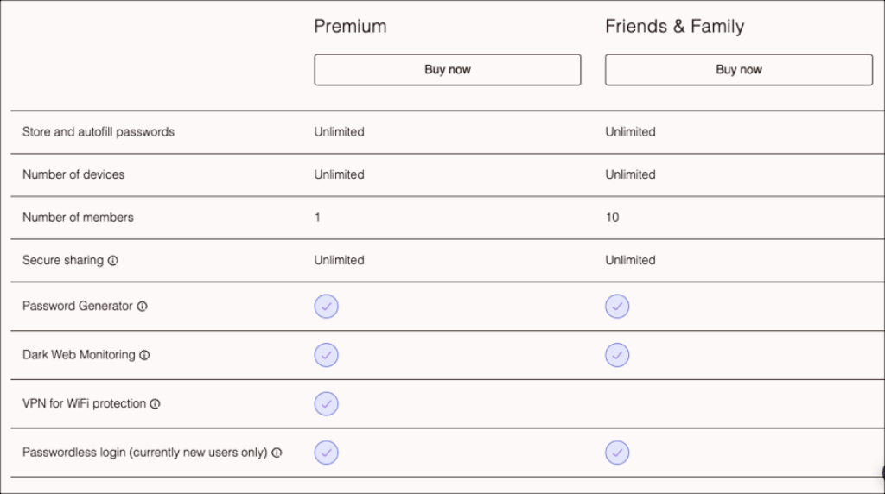Click the Store and autofill passwords label
This screenshot has height=494, width=885.
(99, 132)
